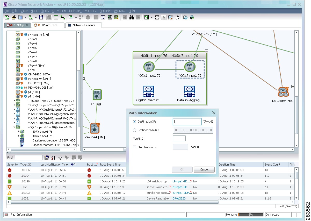Collapse the pseudowire group box with the minus button
The width and height of the screenshot is (311, 221).
(x=206, y=51)
